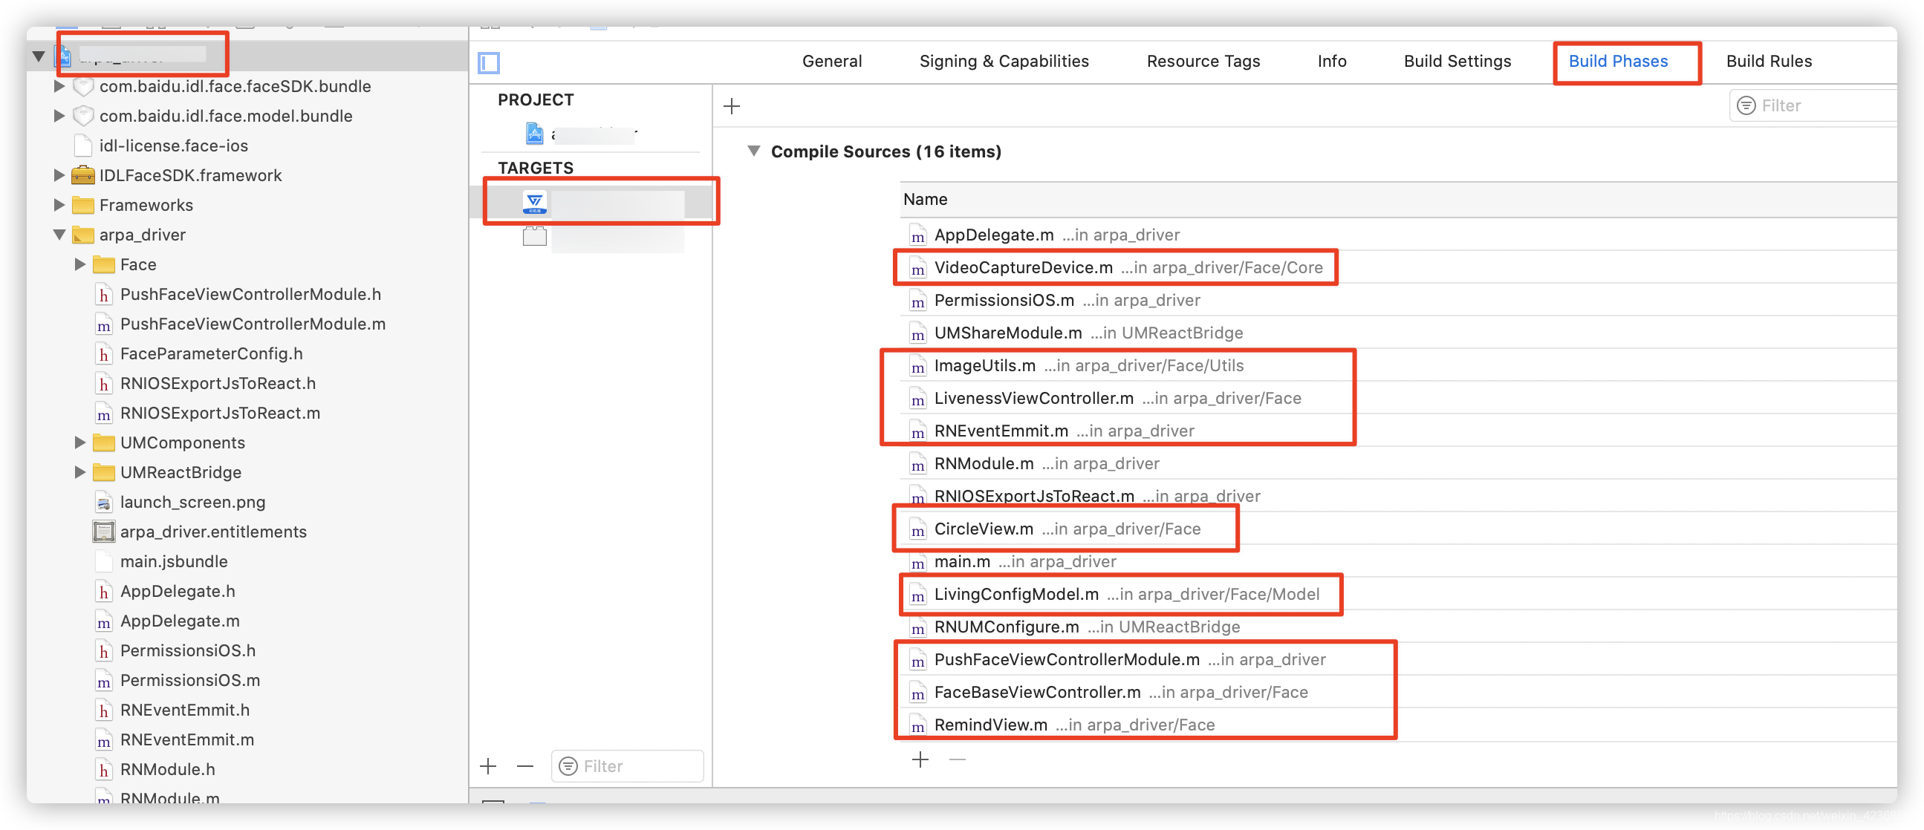This screenshot has width=1924, height=830.
Task: Click the plus icon to add a build phase
Action: (x=731, y=106)
